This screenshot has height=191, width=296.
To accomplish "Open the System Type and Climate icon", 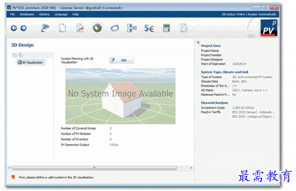I will click(x=80, y=28).
